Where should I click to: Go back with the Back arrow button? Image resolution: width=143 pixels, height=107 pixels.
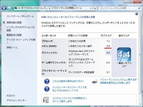pos(4,8)
